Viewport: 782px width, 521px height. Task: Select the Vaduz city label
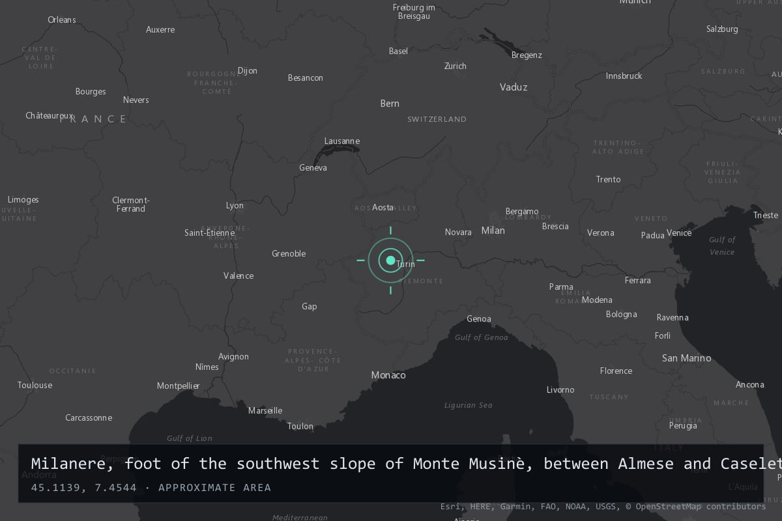click(514, 87)
